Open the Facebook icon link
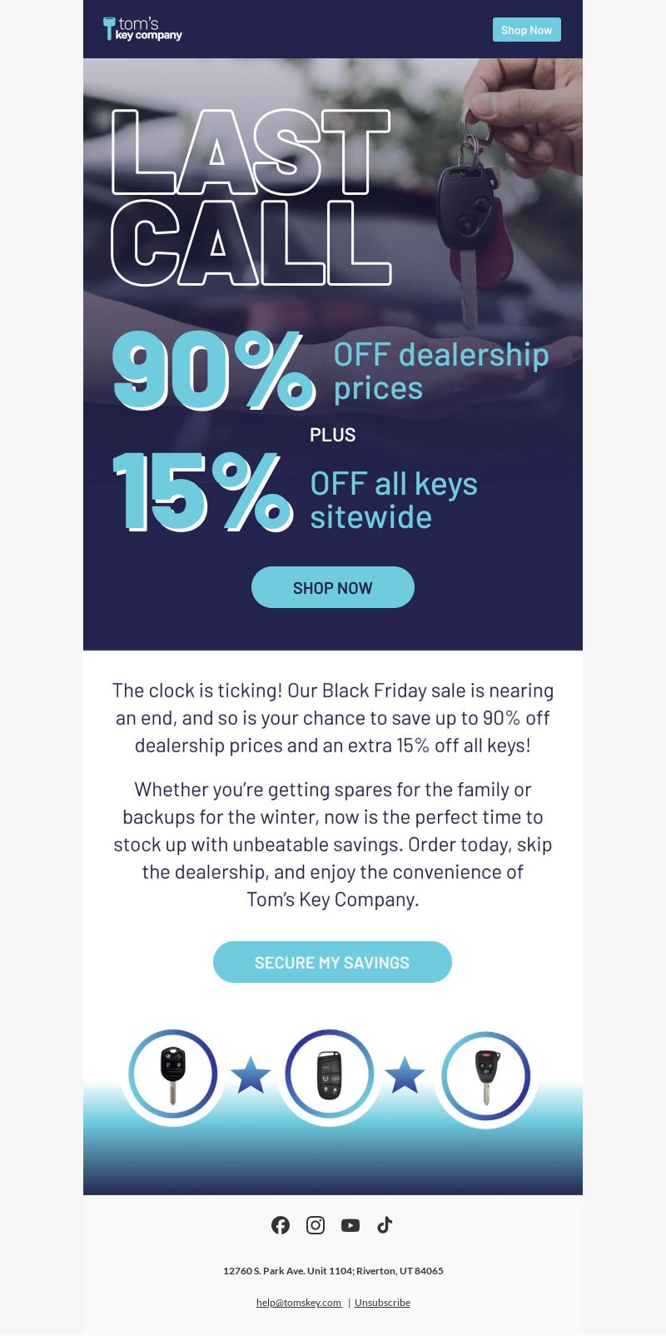This screenshot has width=666, height=1336. pyautogui.click(x=281, y=1224)
